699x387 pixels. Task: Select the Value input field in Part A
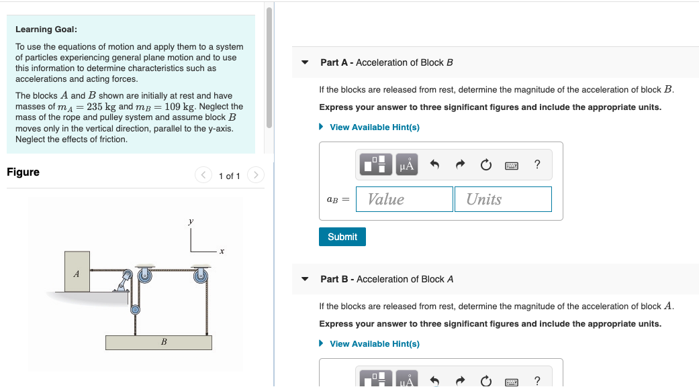(404, 199)
